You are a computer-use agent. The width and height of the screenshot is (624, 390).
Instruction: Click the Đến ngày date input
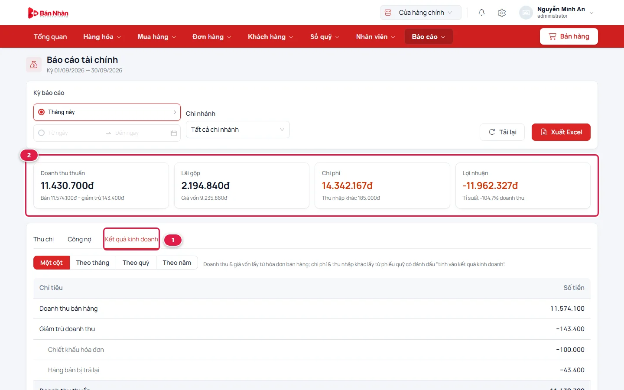click(141, 133)
